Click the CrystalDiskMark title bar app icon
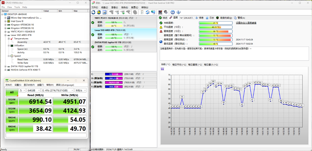This screenshot has height=151, width=312. [7, 81]
